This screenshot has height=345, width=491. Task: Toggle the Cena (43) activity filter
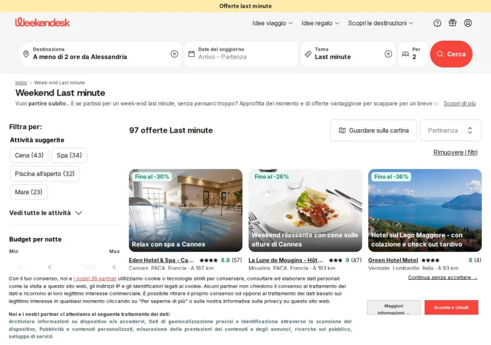pyautogui.click(x=29, y=155)
